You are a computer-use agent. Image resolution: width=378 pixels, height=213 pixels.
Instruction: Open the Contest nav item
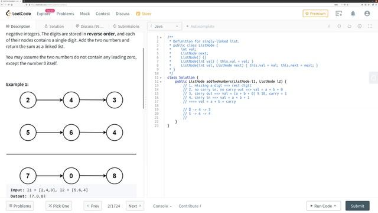click(103, 14)
